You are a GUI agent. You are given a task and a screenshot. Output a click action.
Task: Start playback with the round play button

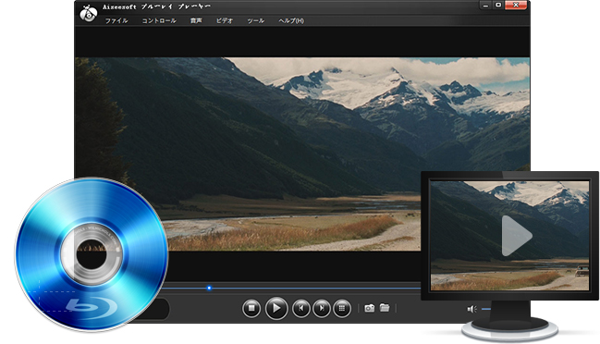tap(276, 308)
